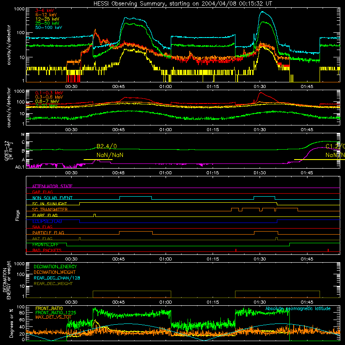
Task: Click the MAX_DET_VS_TOT legend label
Action: click(53, 317)
